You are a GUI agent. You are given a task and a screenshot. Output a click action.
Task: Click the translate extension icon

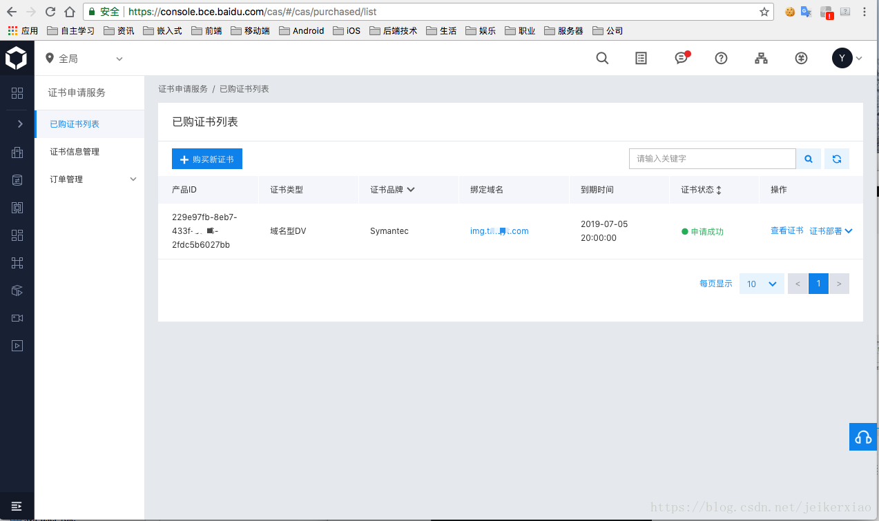point(806,12)
